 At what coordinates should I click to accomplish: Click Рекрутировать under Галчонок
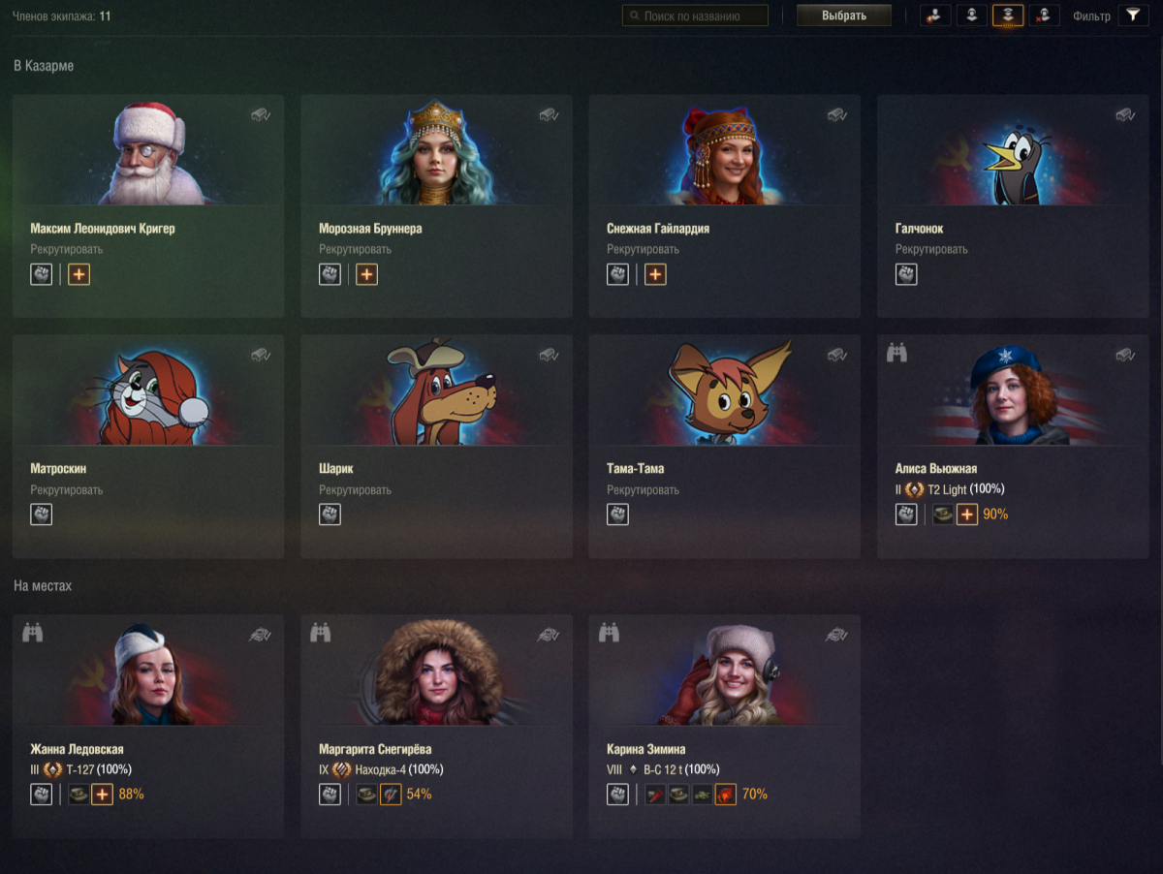point(931,249)
